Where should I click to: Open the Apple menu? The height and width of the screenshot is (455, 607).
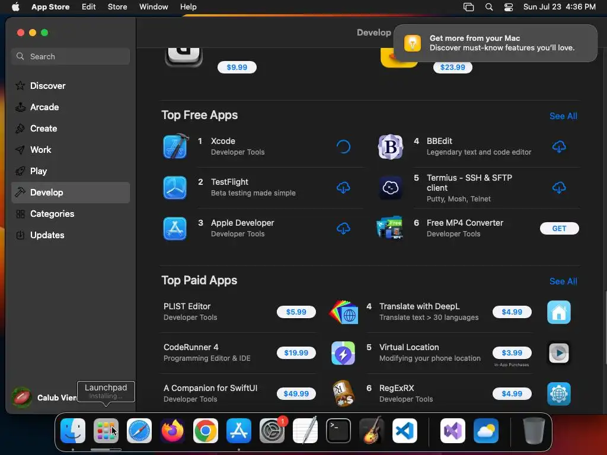tap(15, 7)
